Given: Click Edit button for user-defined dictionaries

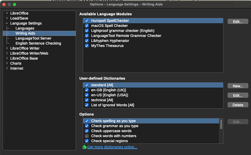Looking at the screenshot, I should (x=238, y=95).
